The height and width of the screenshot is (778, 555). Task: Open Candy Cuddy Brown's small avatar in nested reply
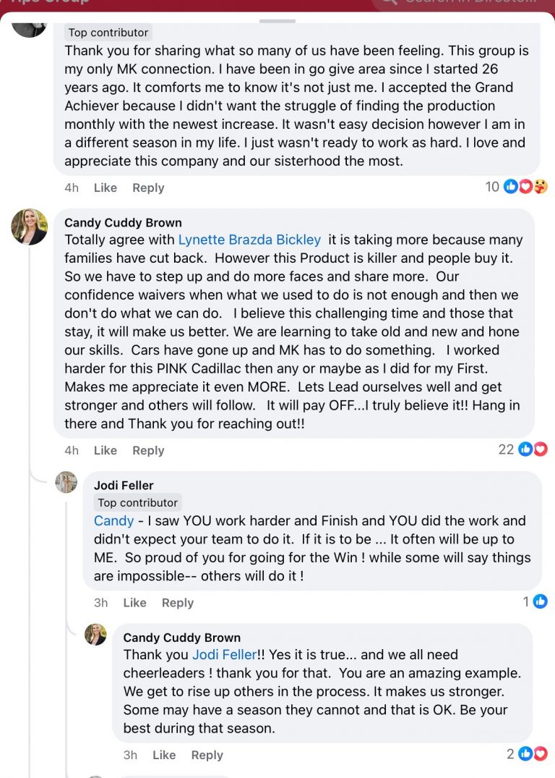point(95,634)
